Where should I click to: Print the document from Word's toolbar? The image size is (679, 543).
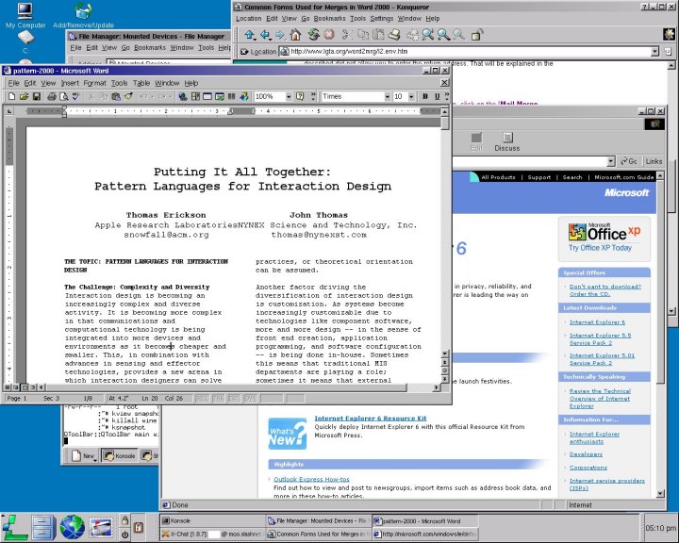click(52, 96)
